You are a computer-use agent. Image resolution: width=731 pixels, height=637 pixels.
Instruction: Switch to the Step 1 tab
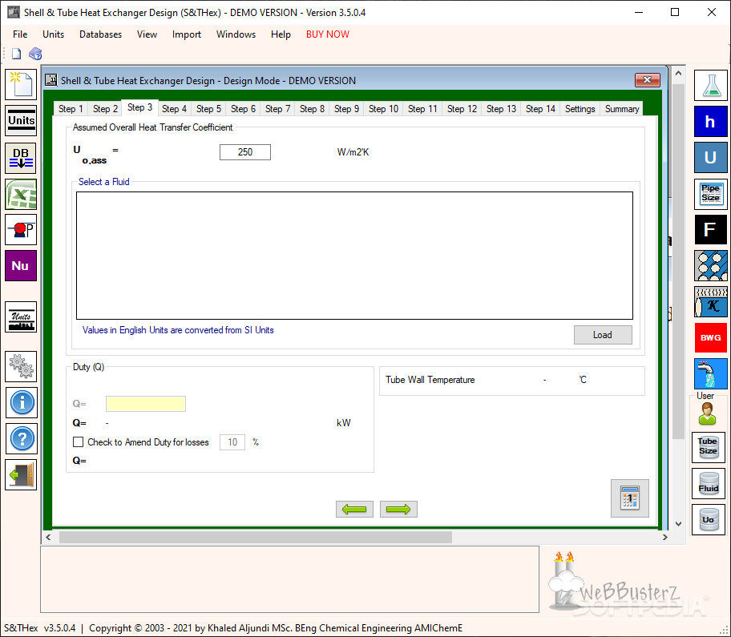(71, 109)
